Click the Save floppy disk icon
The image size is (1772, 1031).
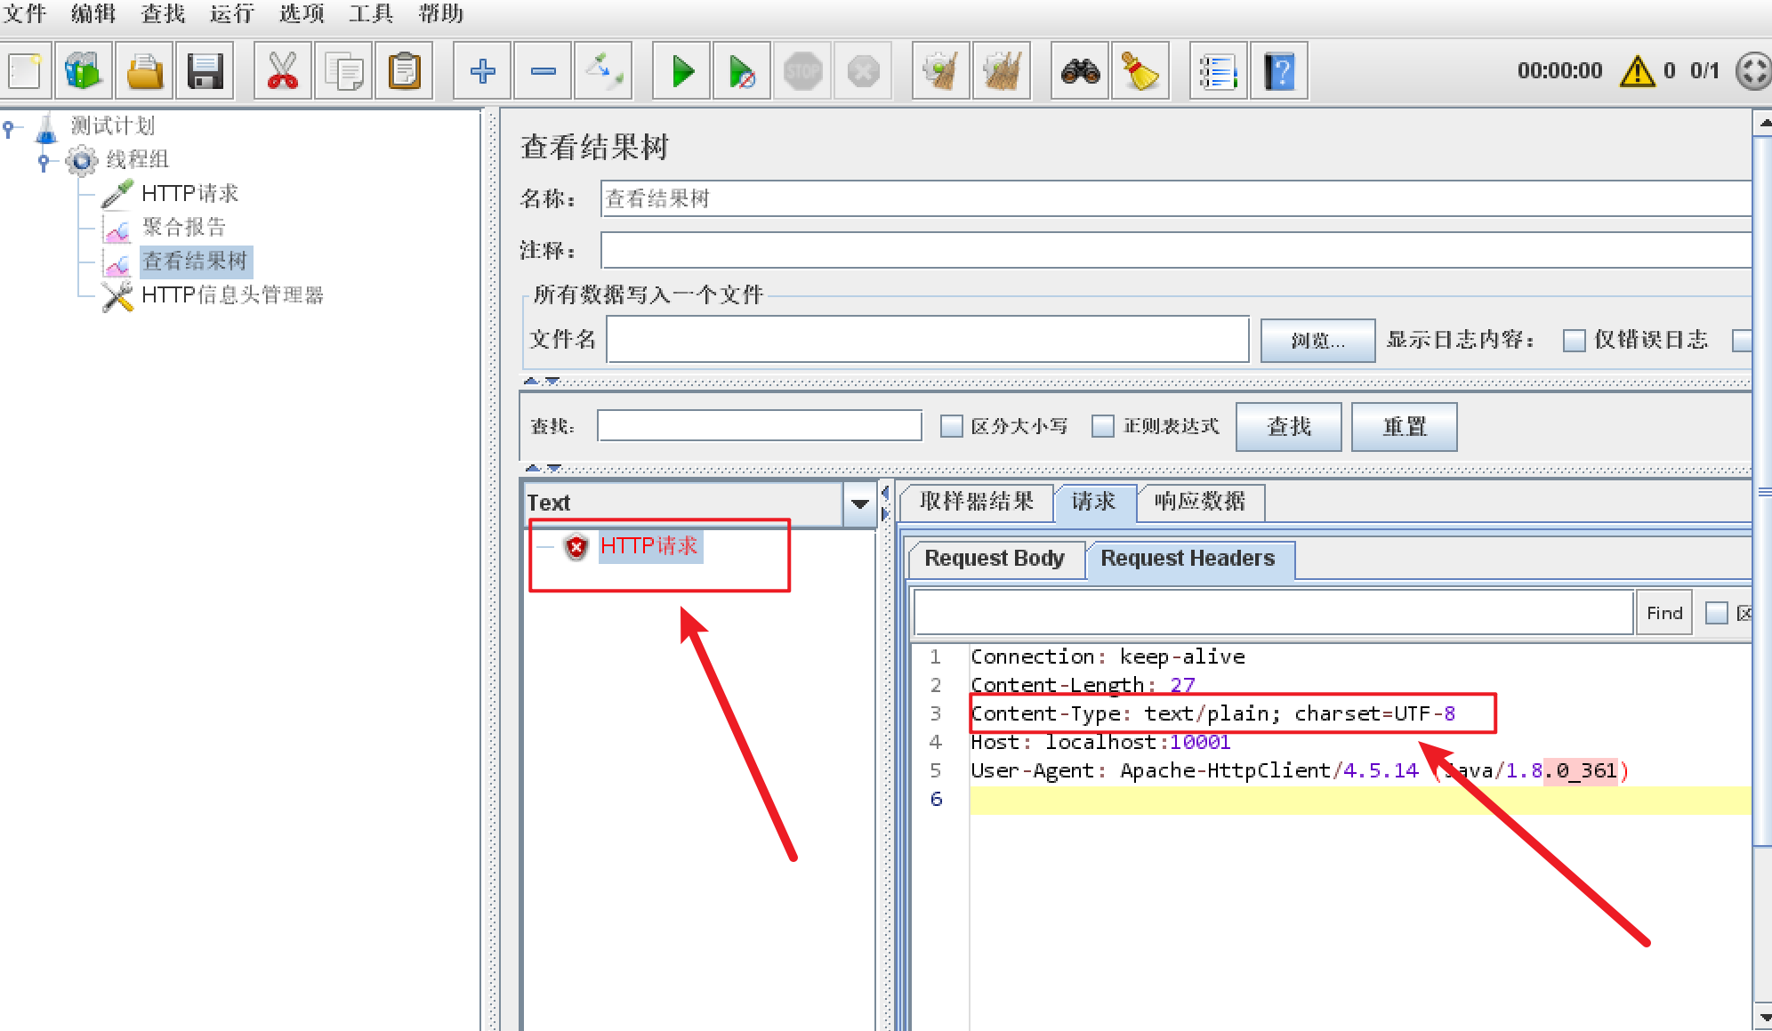[x=205, y=71]
